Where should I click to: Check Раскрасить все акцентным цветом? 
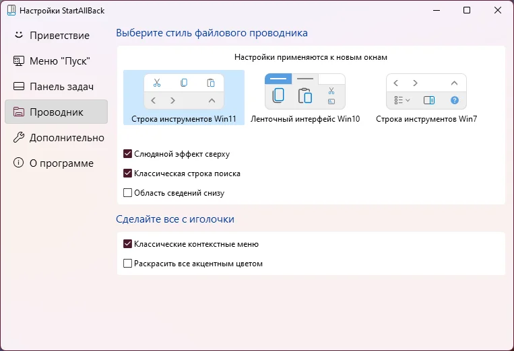click(x=127, y=263)
